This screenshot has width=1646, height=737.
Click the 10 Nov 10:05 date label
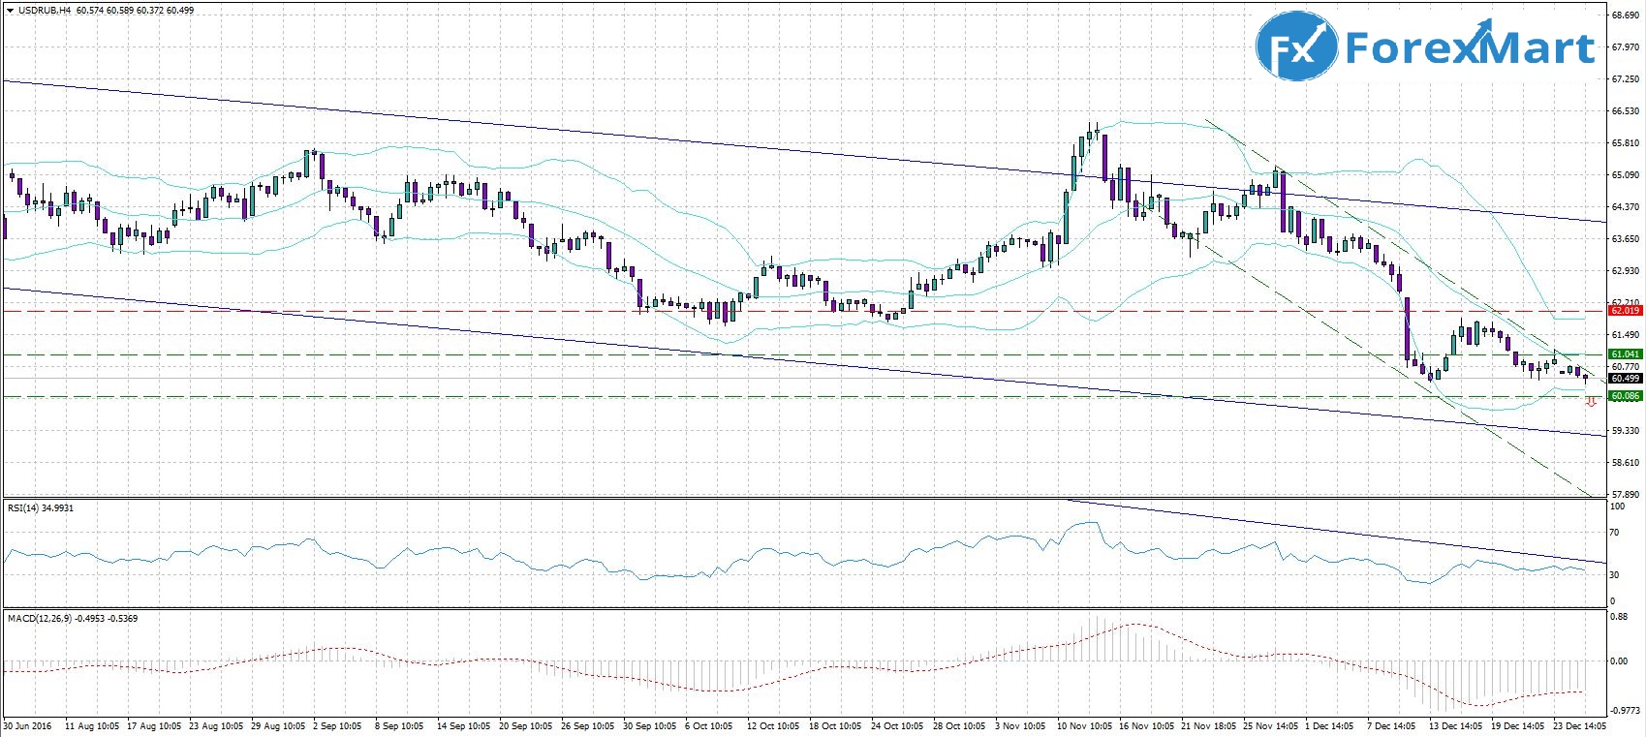click(x=1084, y=725)
